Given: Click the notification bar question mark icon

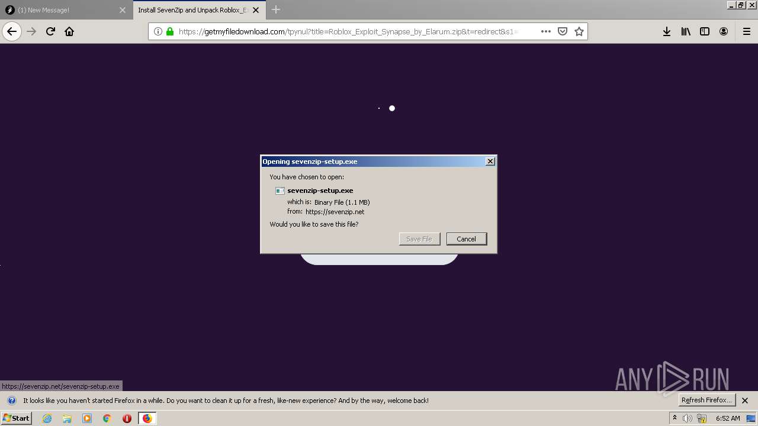Looking at the screenshot, I should [11, 401].
